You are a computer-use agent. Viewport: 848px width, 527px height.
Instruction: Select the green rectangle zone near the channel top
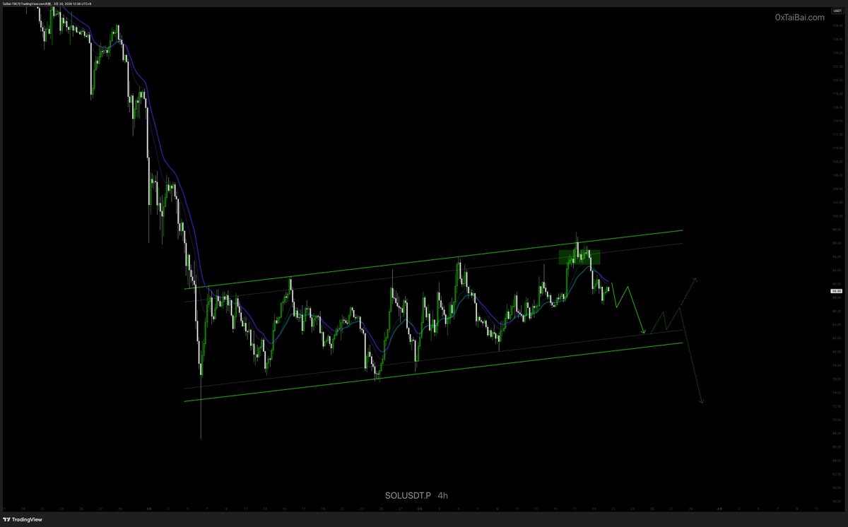[579, 257]
